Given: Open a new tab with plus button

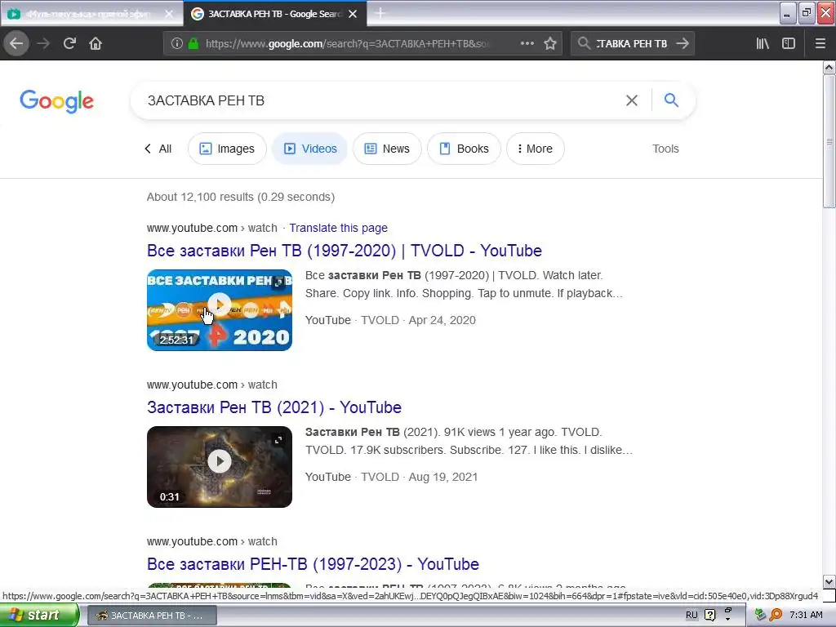Looking at the screenshot, I should coord(380,13).
